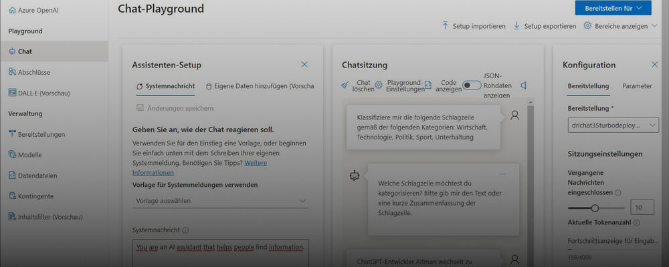This screenshot has height=267, width=669.
Task: Click the past messages number field showing 10
Action: coord(642,208)
